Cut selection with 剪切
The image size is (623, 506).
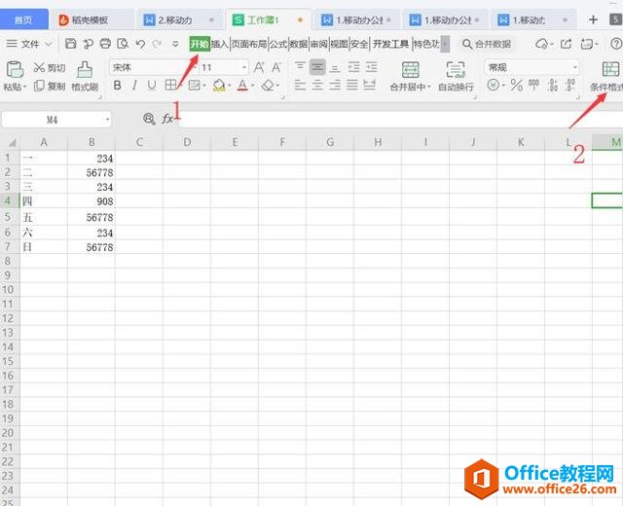click(50, 67)
